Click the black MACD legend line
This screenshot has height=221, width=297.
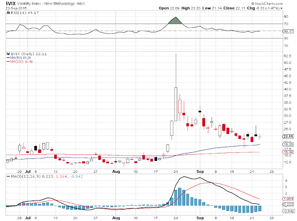[8, 177]
